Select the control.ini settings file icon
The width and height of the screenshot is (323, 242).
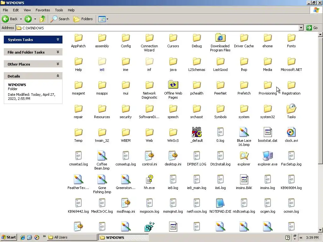coord(149,156)
